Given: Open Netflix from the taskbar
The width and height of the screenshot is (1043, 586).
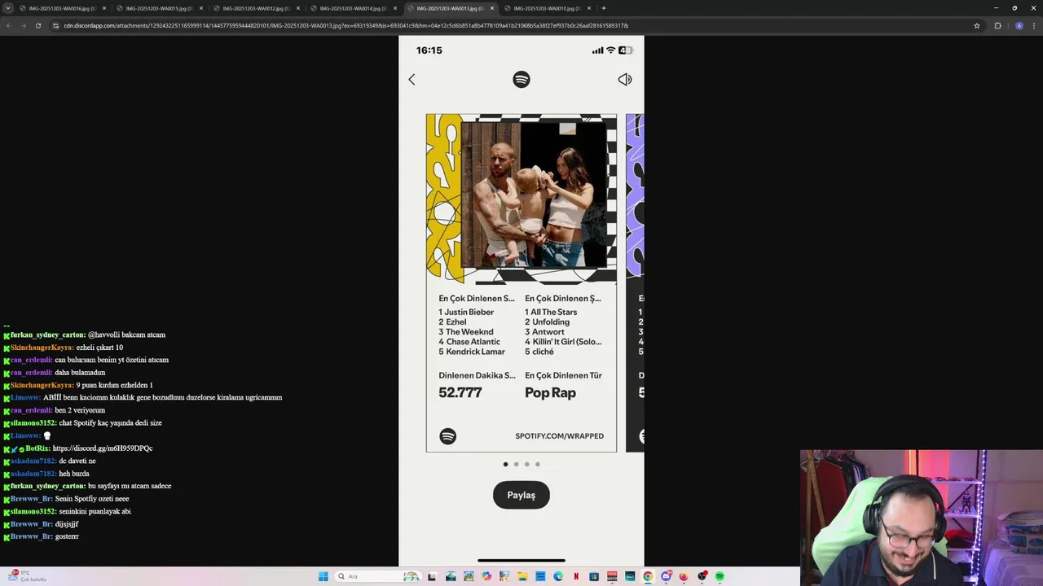Looking at the screenshot, I should point(576,576).
